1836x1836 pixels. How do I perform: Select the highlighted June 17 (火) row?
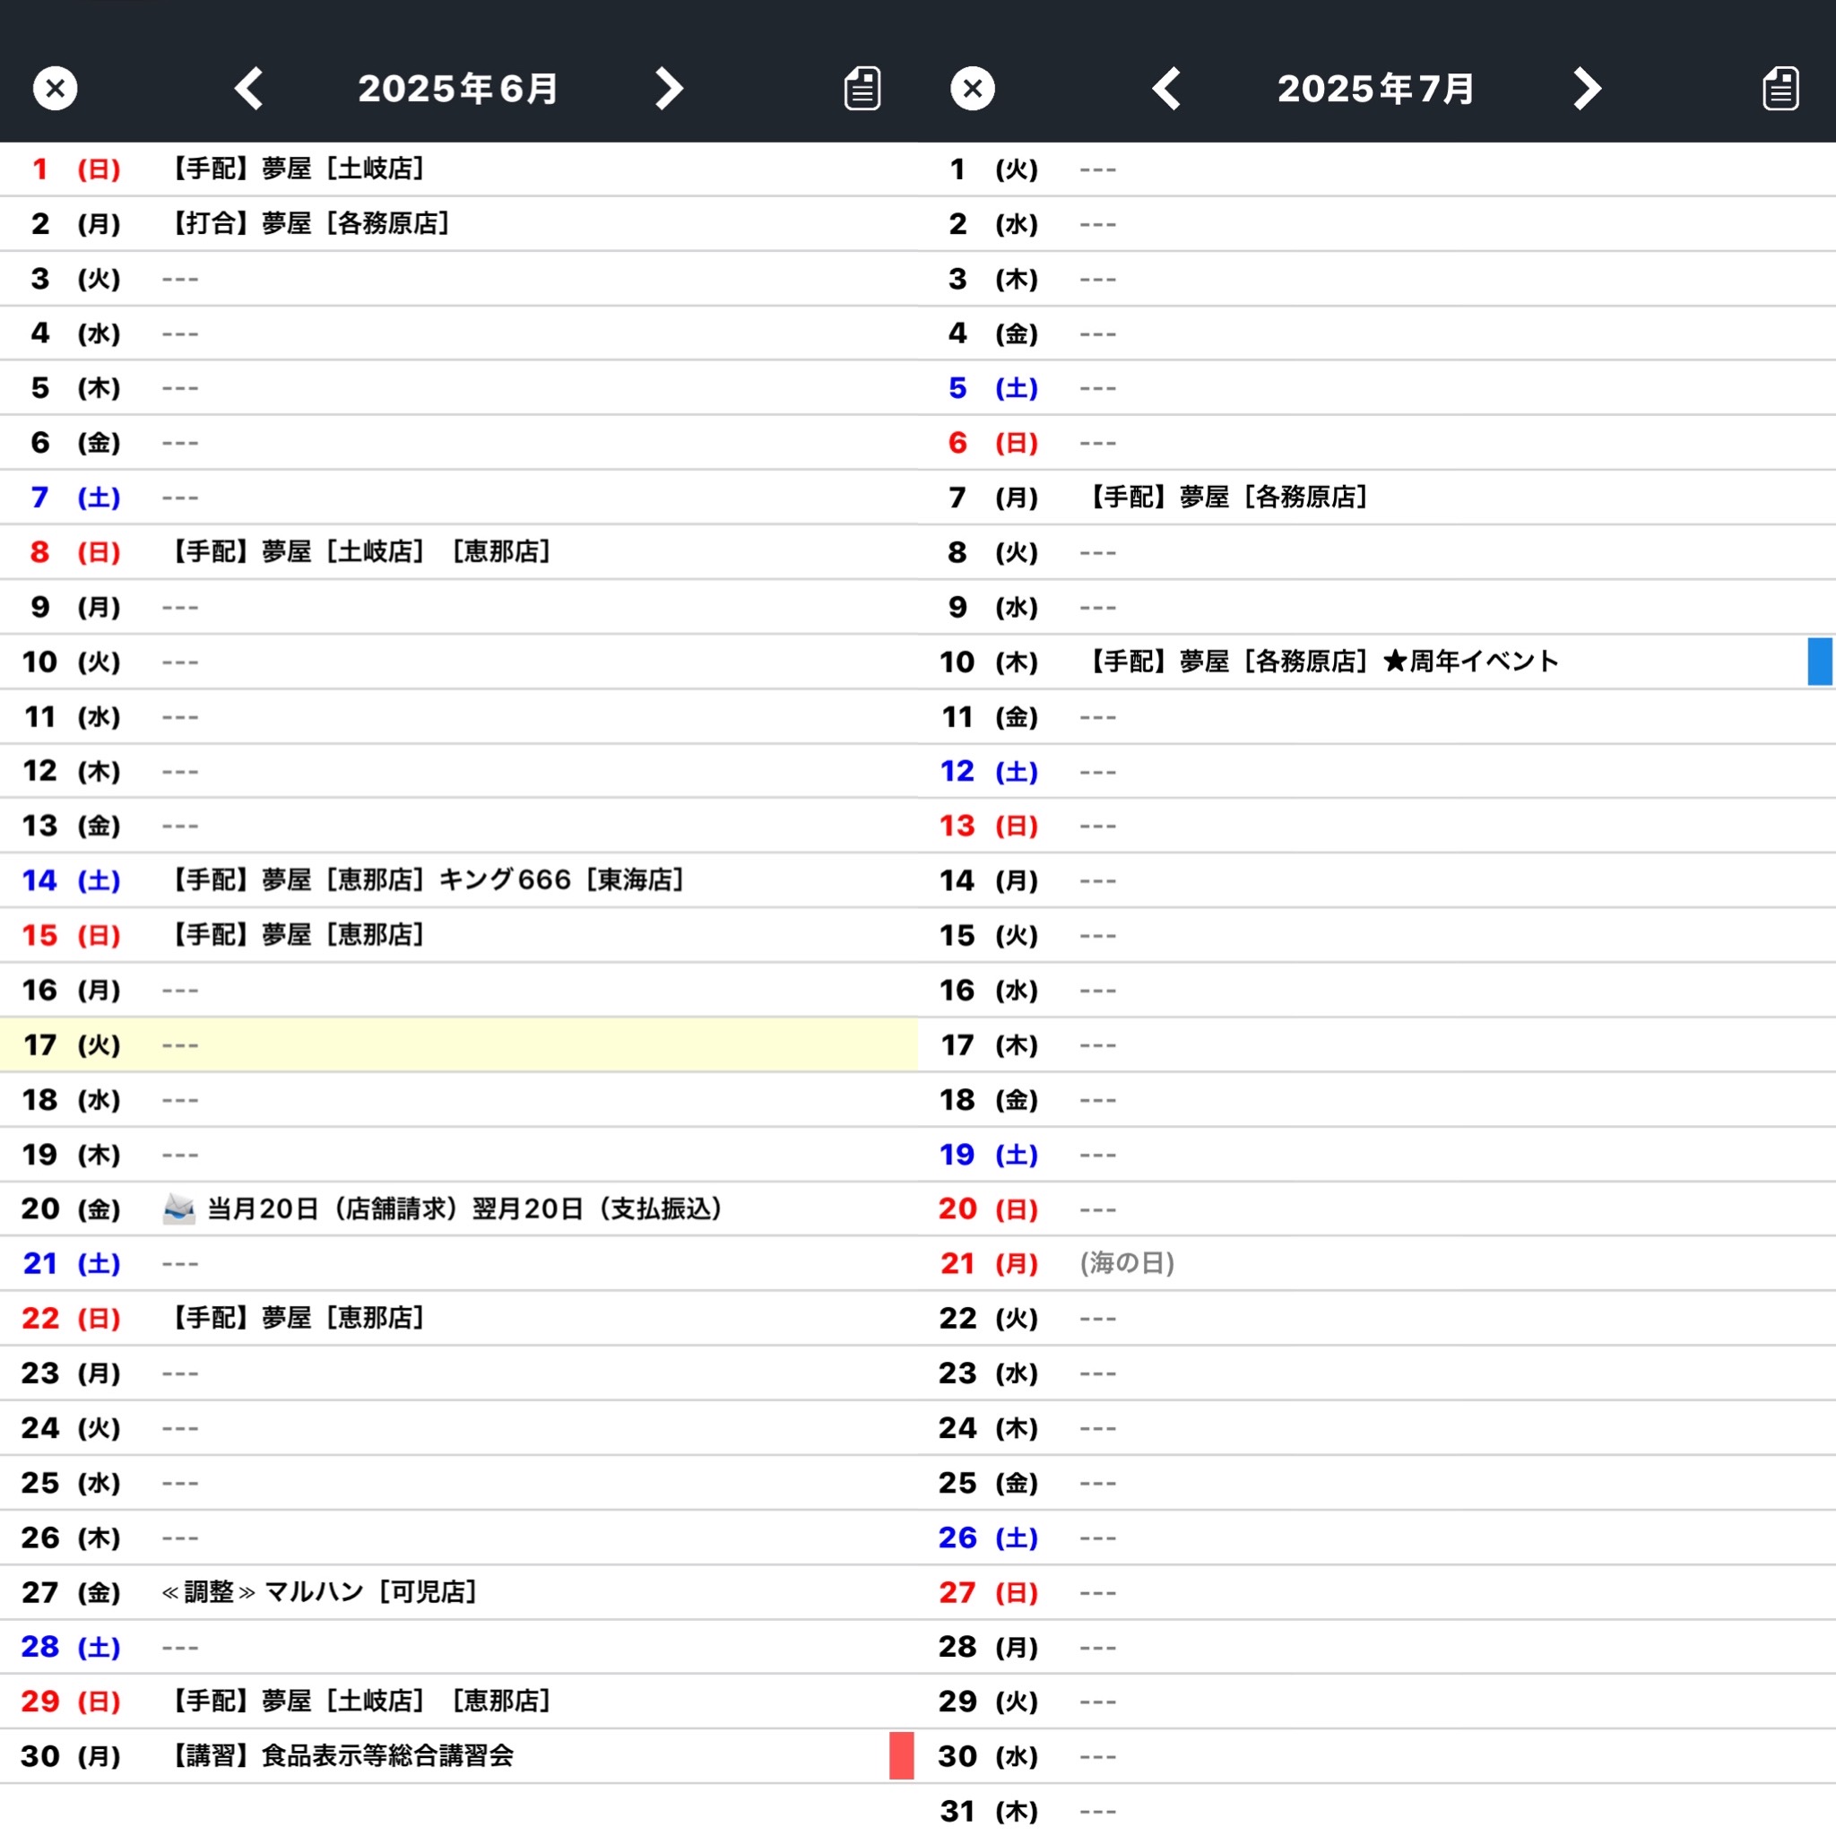tap(459, 1044)
